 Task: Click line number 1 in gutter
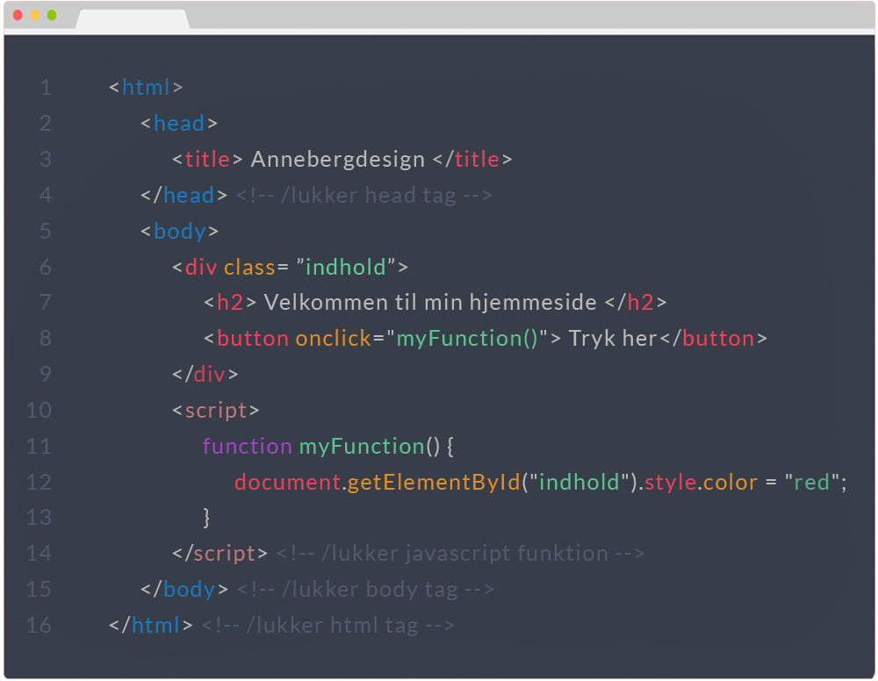[46, 88]
